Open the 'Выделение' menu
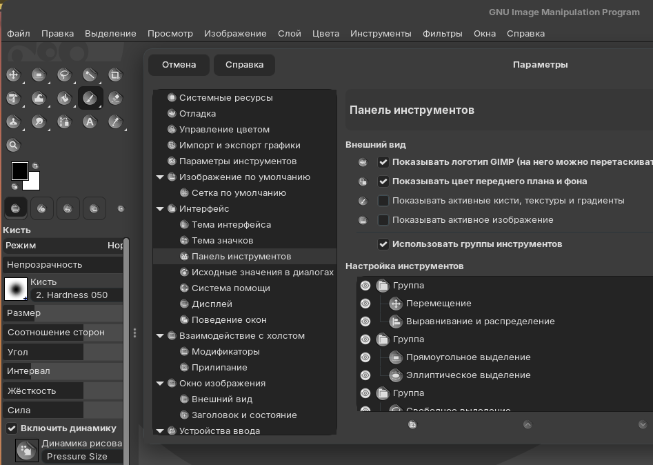Screen dimensions: 653x465 coord(110,33)
